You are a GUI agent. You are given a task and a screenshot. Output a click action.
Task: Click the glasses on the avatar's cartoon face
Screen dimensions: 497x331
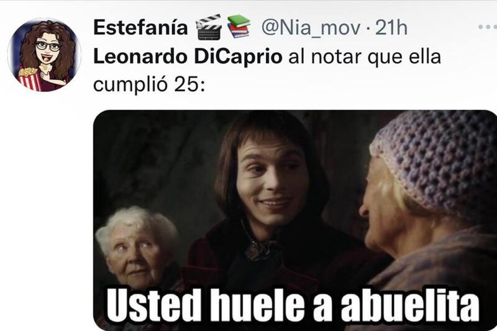48,47
